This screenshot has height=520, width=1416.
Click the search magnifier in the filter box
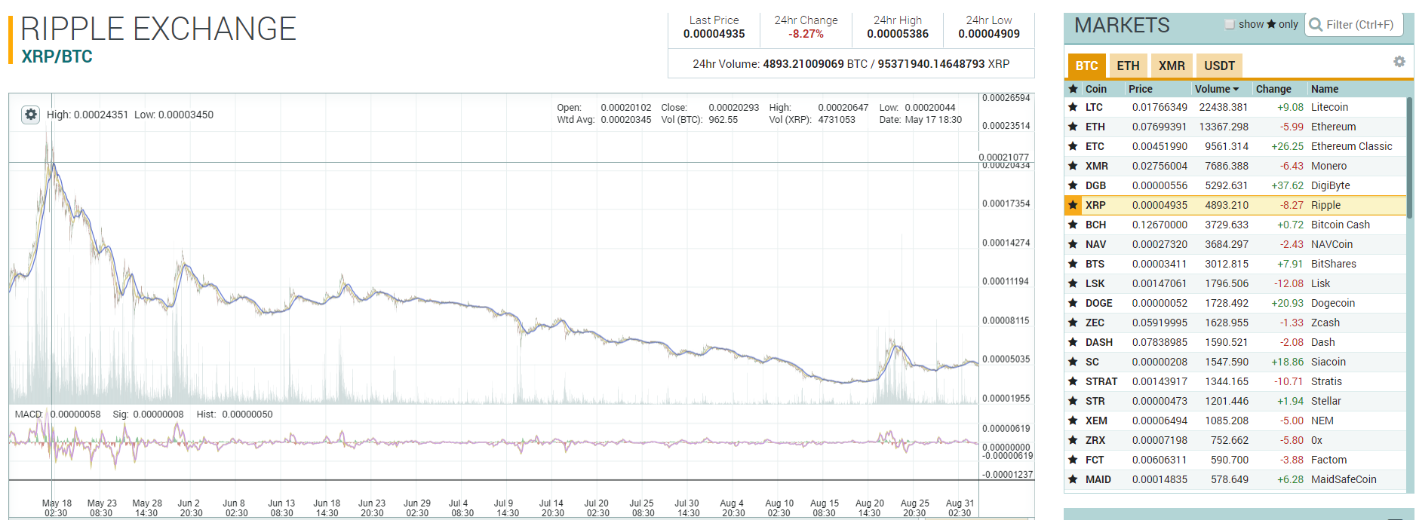pyautogui.click(x=1316, y=25)
